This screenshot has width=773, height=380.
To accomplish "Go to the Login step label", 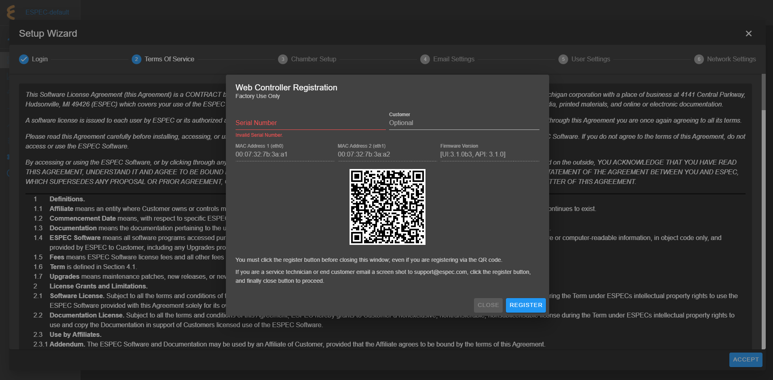I will pos(40,59).
